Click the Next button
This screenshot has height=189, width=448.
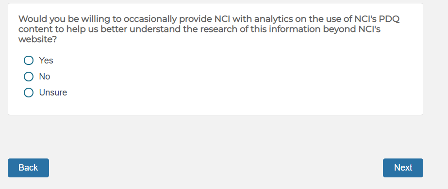(403, 168)
